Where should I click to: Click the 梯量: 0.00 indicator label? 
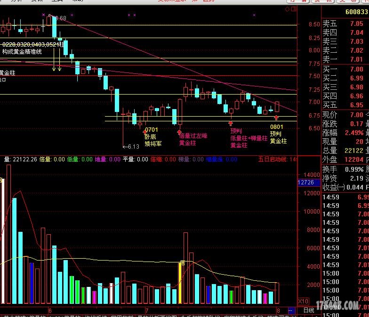(x=191, y=159)
